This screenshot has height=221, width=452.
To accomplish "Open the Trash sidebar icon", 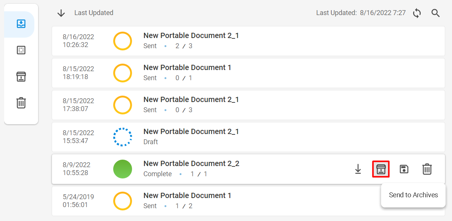I will tap(21, 103).
